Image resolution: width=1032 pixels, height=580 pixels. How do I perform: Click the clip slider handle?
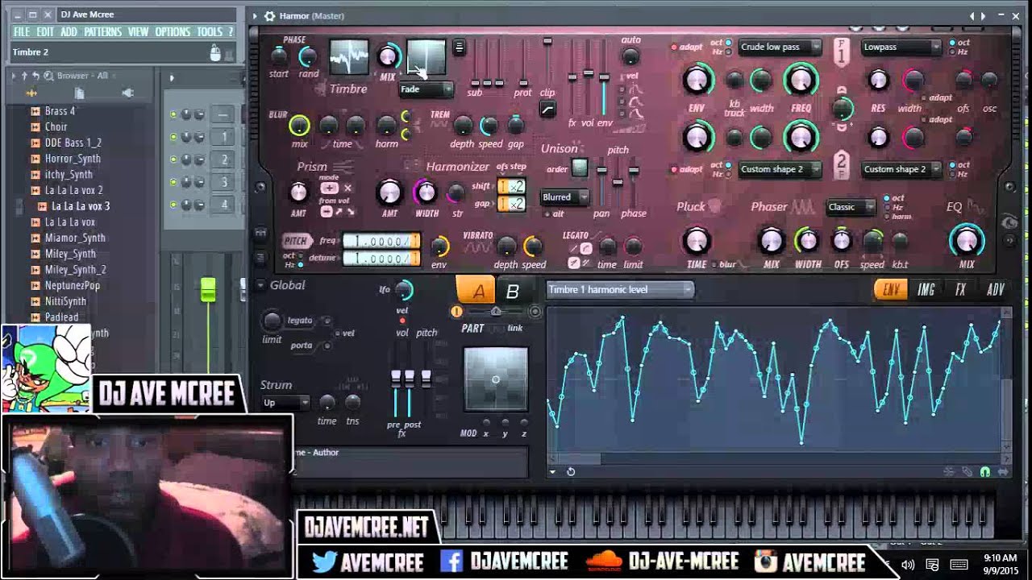[x=547, y=40]
